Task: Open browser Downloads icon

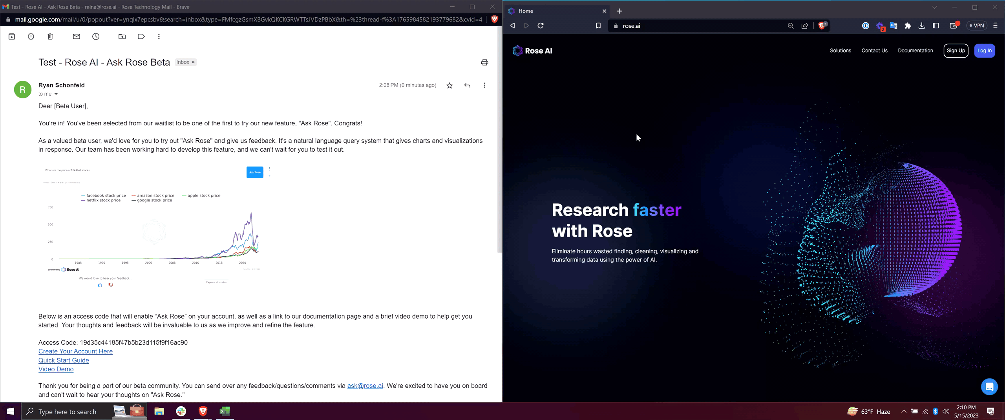Action: point(922,26)
